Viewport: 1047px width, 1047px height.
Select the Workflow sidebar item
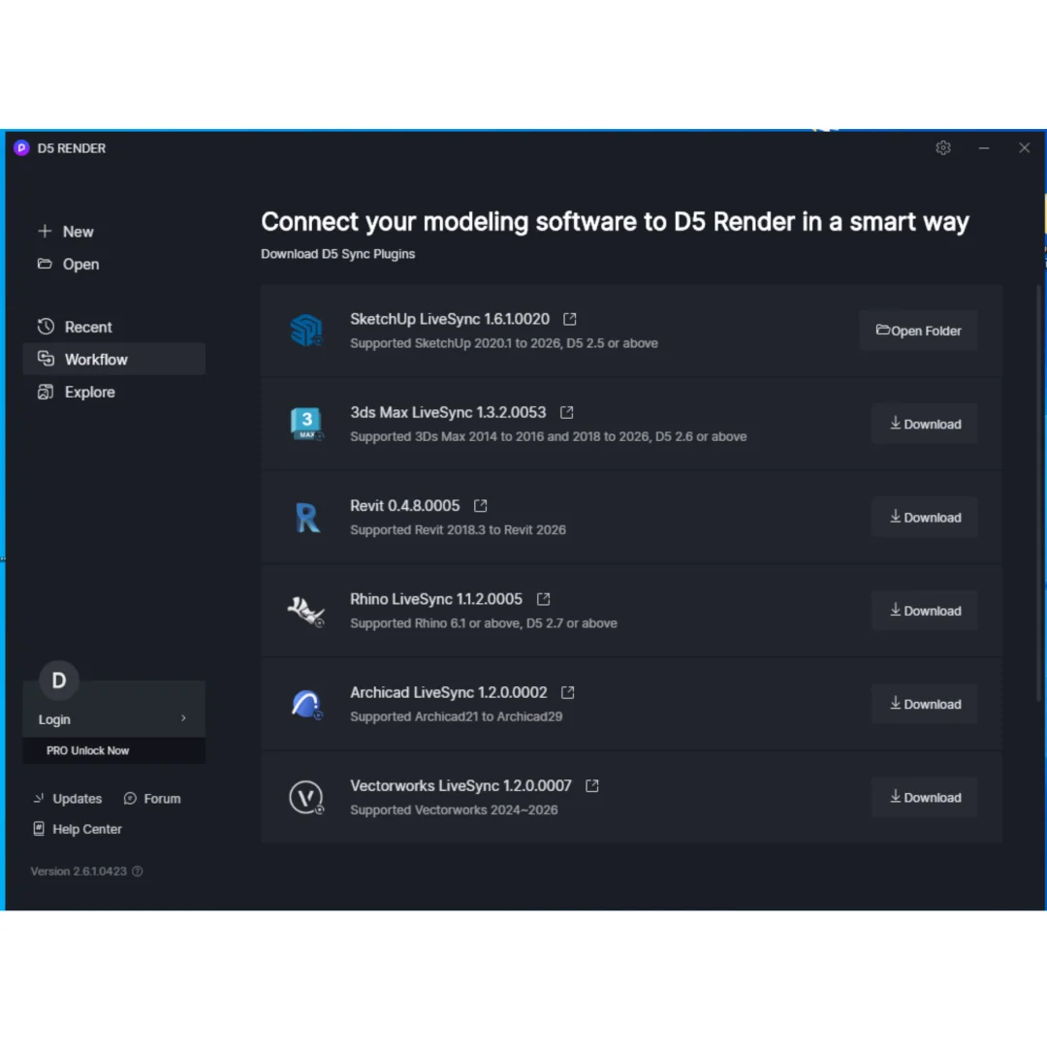click(x=96, y=360)
